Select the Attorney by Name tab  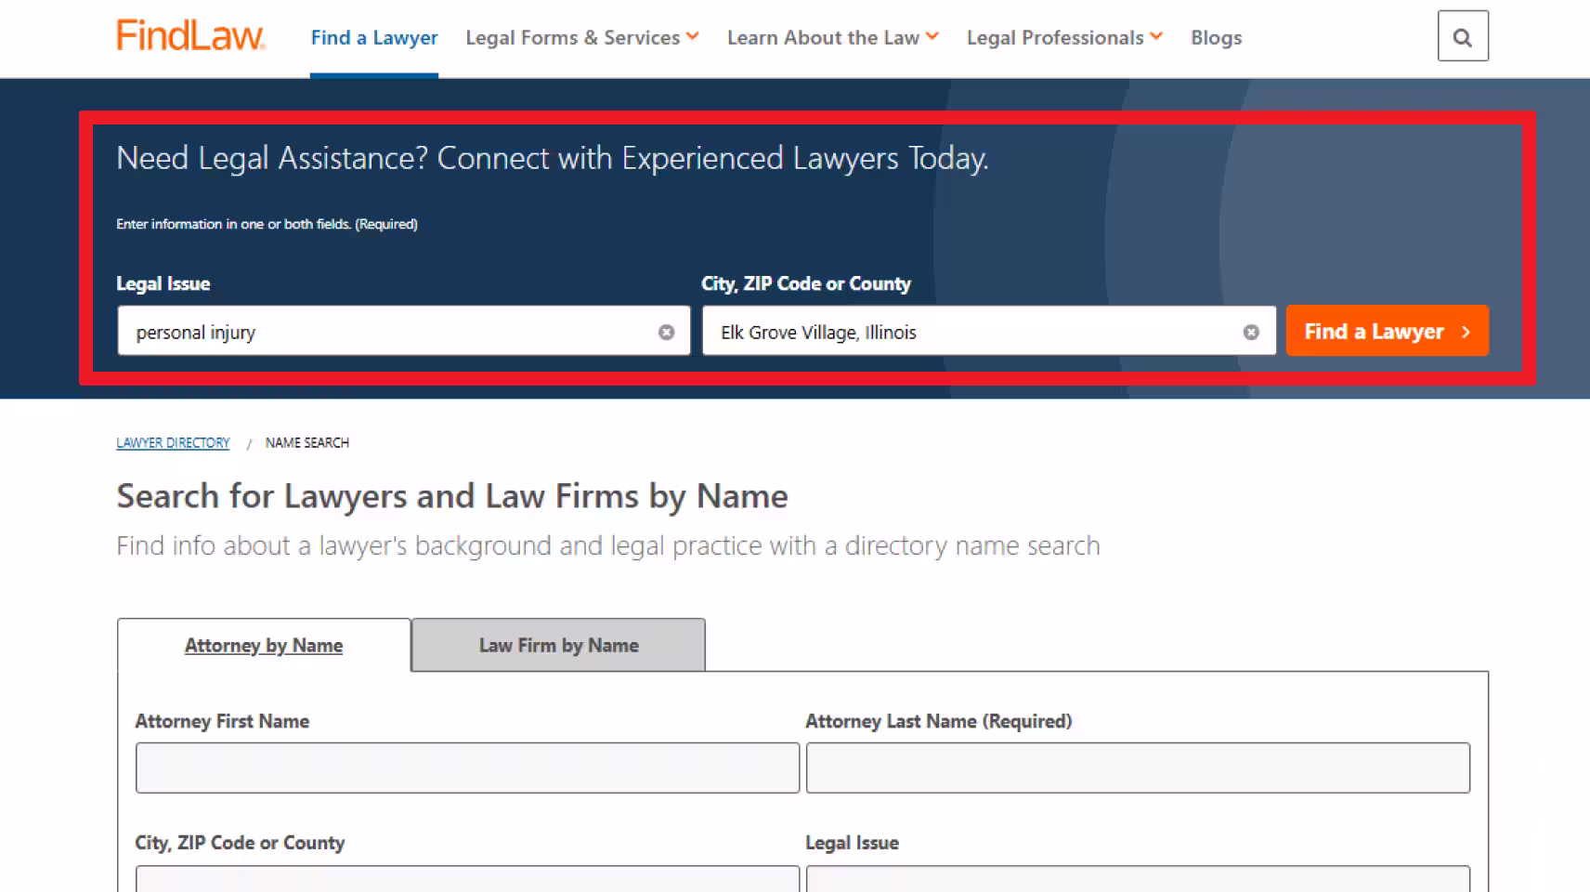pos(264,645)
